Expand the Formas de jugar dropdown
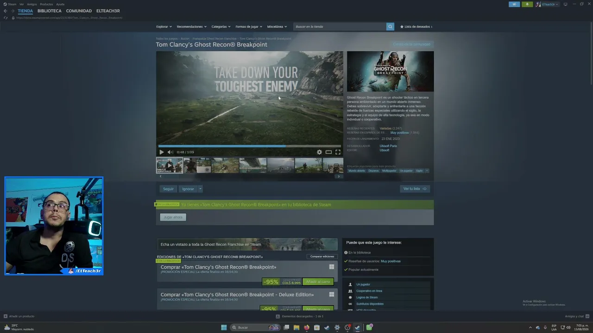The image size is (593, 333). pos(249,27)
